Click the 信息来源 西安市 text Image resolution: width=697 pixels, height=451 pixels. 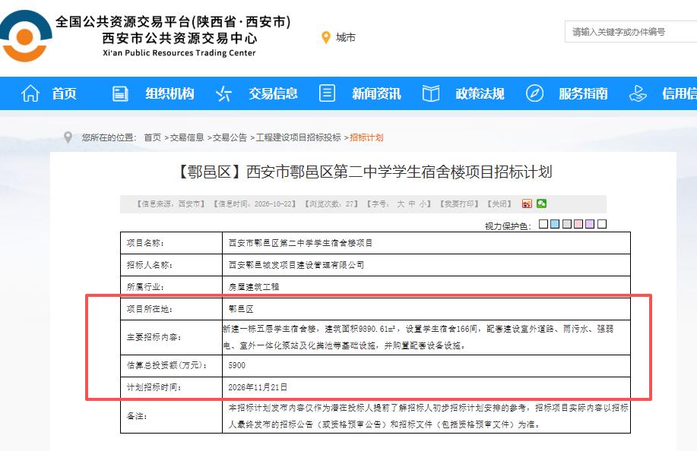tap(171, 203)
